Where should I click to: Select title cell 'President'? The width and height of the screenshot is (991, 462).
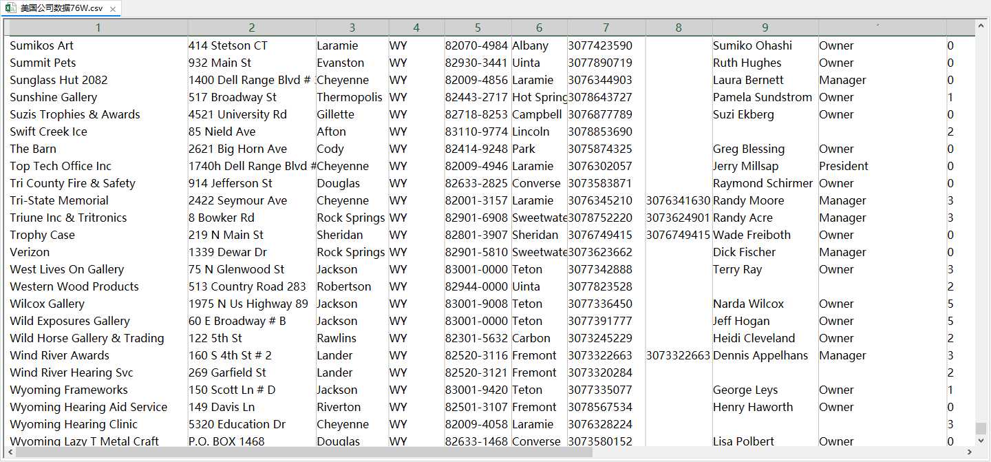882,166
